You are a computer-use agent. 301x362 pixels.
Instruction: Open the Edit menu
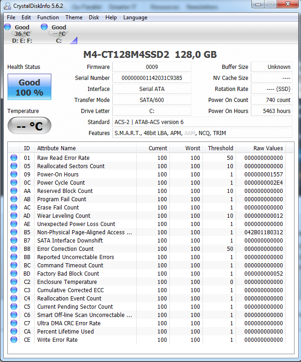click(26, 17)
